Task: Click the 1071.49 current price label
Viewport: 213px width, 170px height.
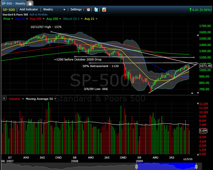Action: click(x=205, y=66)
